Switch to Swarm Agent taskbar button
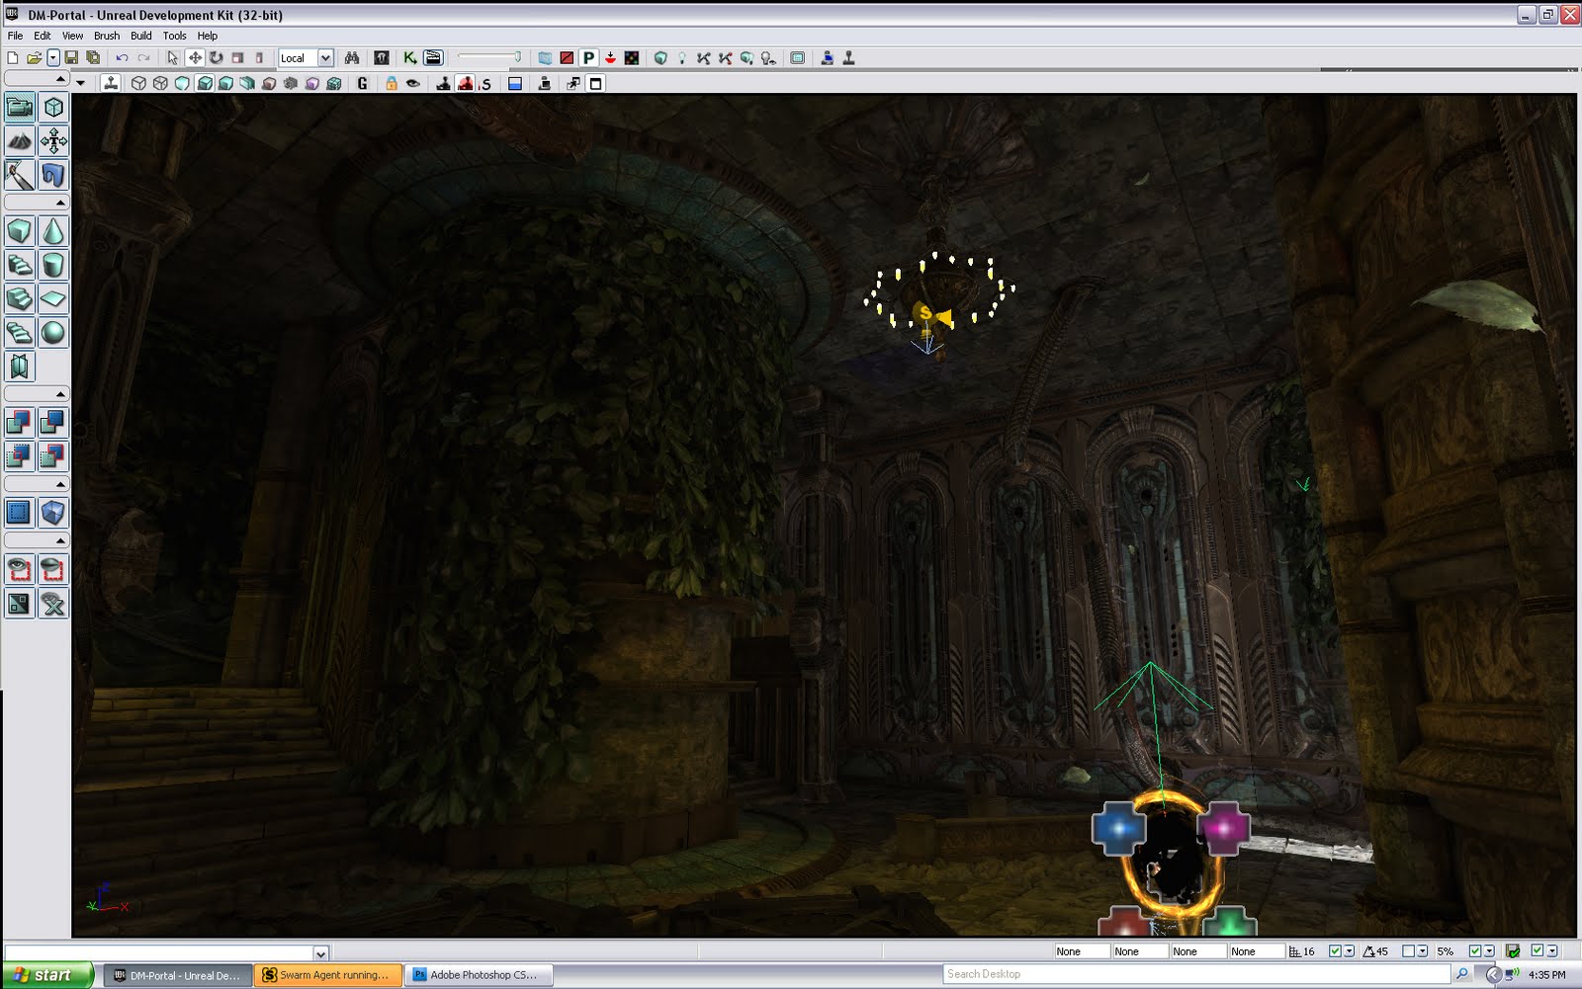 (328, 975)
